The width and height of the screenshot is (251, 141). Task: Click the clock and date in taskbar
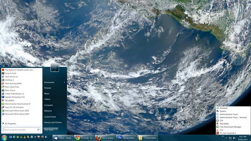click(x=243, y=138)
